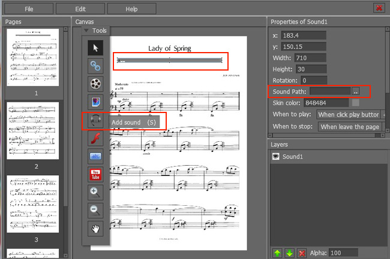Click the Pages panel scroll up arrow
The width and height of the screenshot is (390, 259).
(65, 29)
